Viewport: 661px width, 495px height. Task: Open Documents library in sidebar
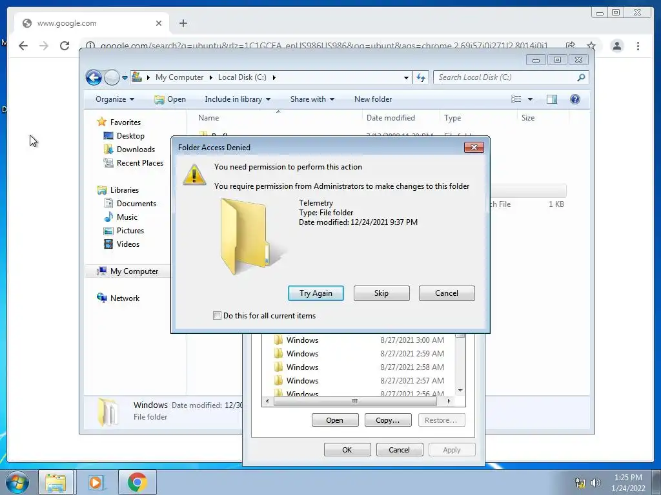pyautogui.click(x=136, y=204)
